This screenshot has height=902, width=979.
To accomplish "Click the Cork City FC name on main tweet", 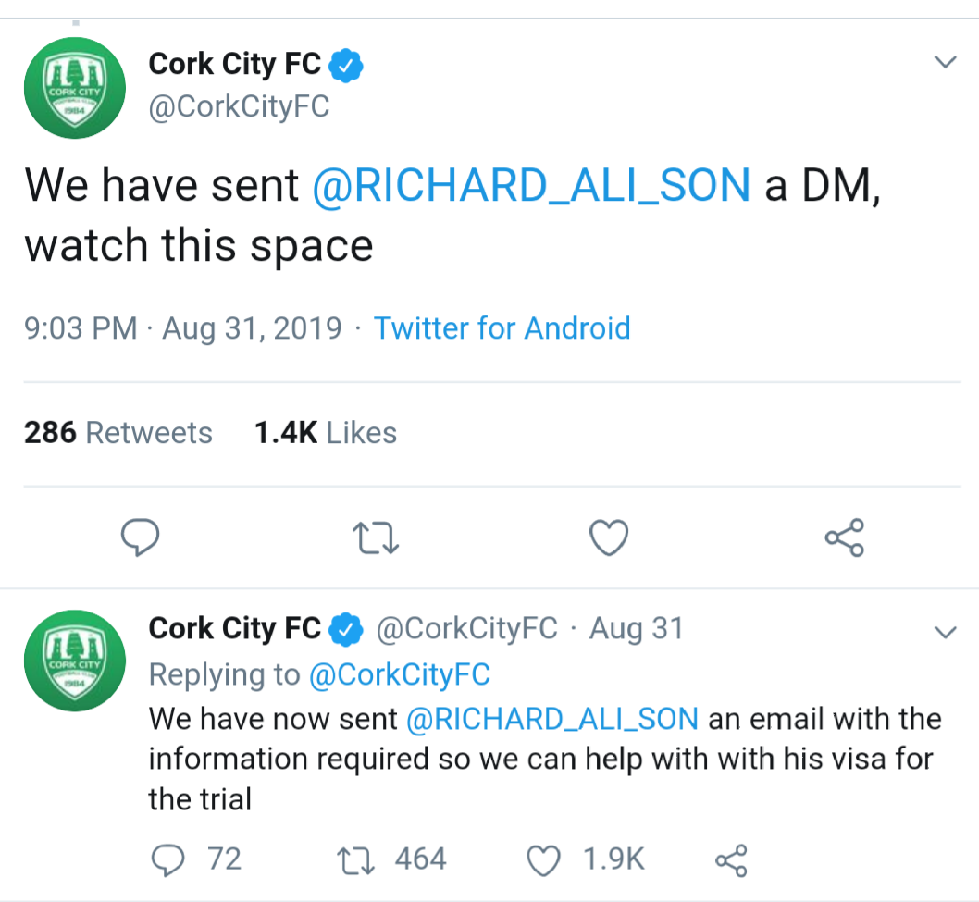I will point(235,64).
